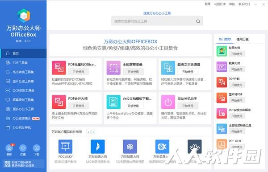
Task: Click the 全能视频转换工具 icon
Action: [222, 129]
